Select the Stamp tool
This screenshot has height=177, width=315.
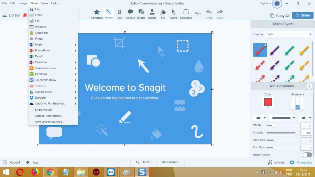(152, 14)
